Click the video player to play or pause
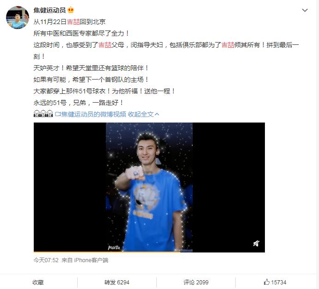 (x=149, y=187)
